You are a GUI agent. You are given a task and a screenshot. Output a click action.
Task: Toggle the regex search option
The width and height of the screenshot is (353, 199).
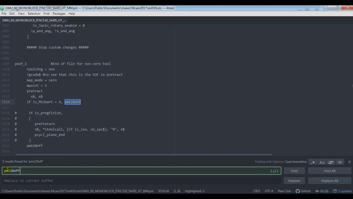(313, 162)
